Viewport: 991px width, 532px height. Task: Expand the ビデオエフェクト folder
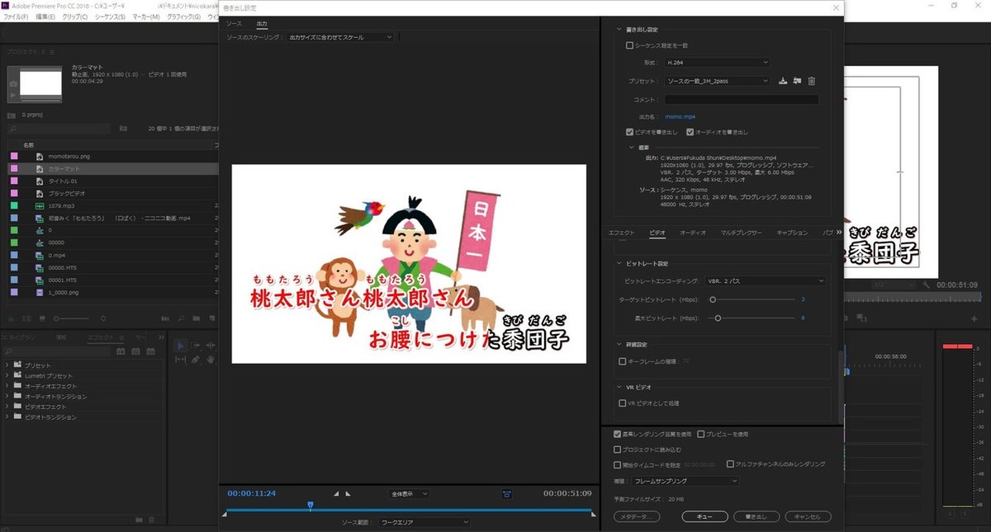tap(7, 407)
